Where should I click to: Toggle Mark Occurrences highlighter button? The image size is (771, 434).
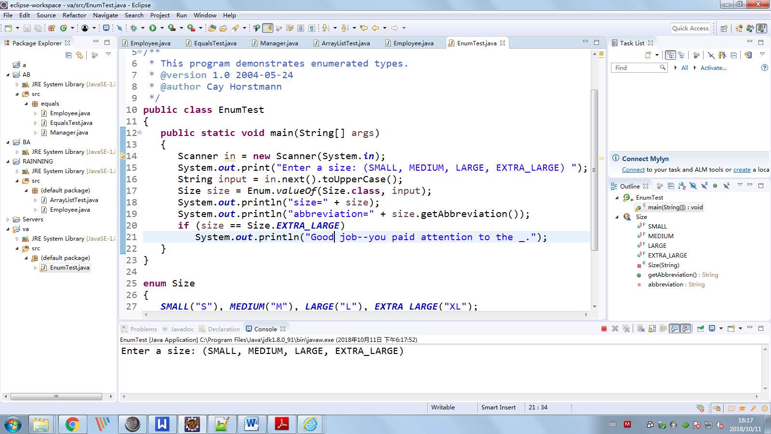[x=267, y=28]
